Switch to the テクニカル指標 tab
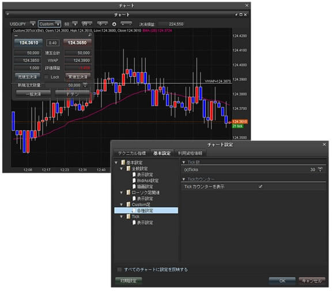The width and height of the screenshot is (332, 291). click(x=132, y=153)
